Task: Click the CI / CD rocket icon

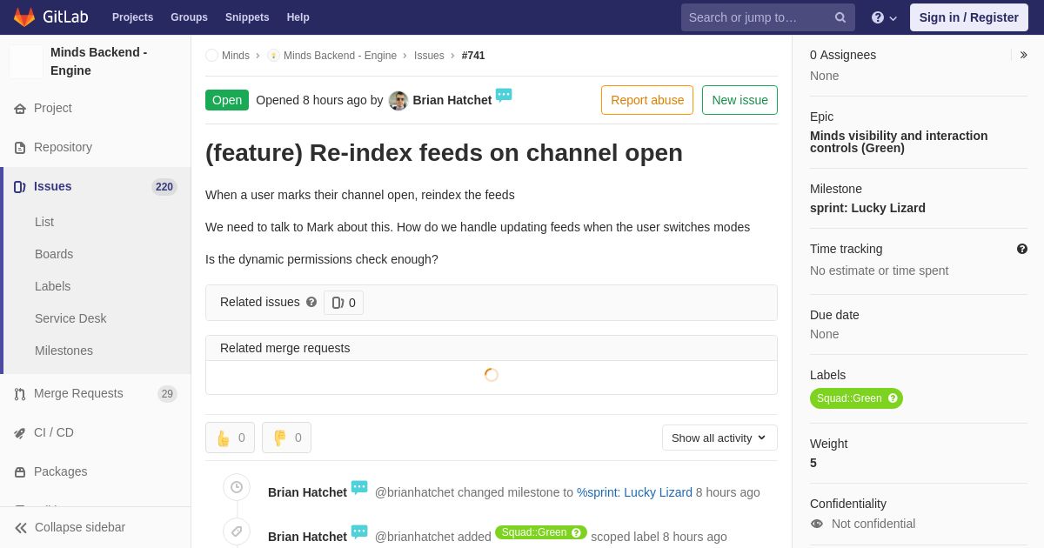Action: pos(20,433)
